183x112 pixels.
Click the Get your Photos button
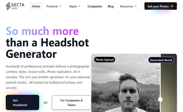pos(161,6)
